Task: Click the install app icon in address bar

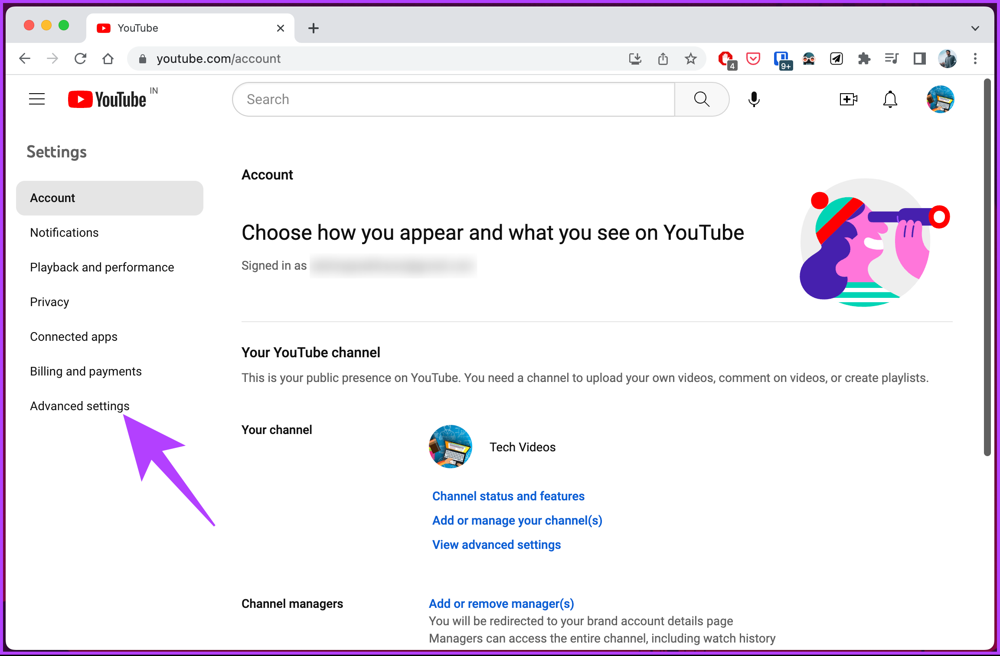Action: click(635, 59)
